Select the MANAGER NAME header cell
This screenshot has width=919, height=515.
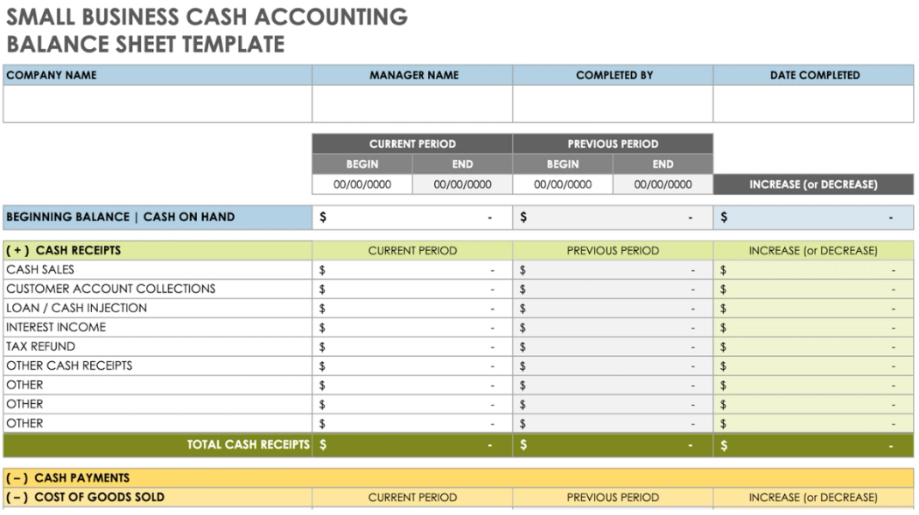[412, 75]
